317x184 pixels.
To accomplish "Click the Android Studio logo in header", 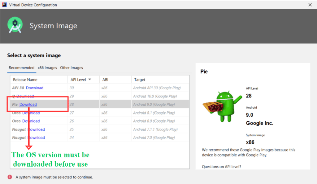I will point(15,25).
